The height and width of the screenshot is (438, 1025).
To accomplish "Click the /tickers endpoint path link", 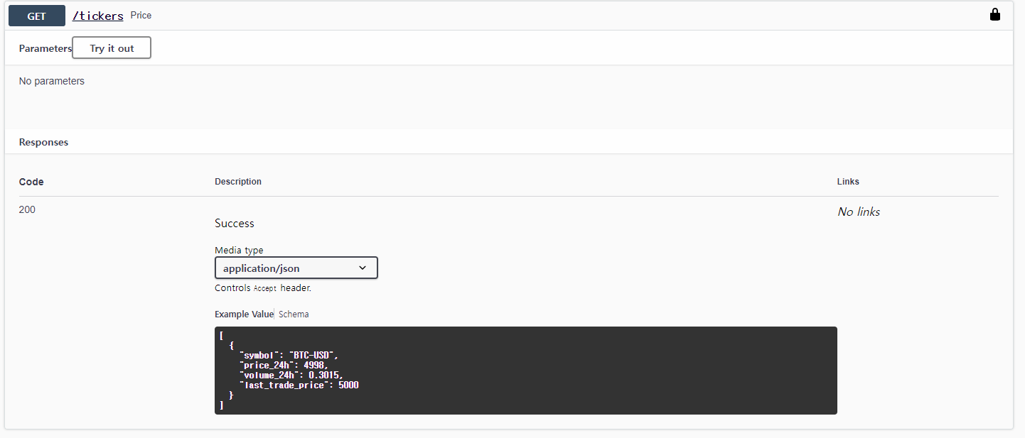I will tap(98, 16).
